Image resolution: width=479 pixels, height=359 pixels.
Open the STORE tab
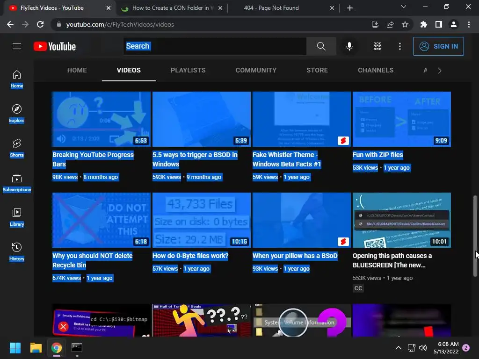point(317,70)
